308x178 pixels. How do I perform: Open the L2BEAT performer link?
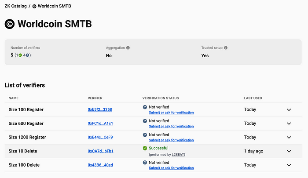point(178,155)
